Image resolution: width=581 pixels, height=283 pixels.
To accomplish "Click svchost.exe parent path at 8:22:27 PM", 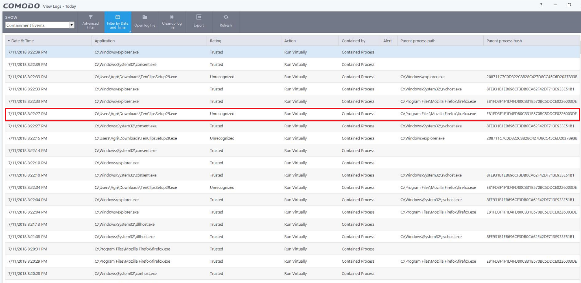I will coord(431,126).
